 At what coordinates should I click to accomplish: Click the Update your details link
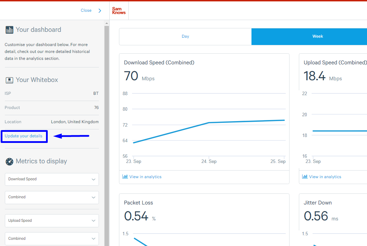pos(24,136)
